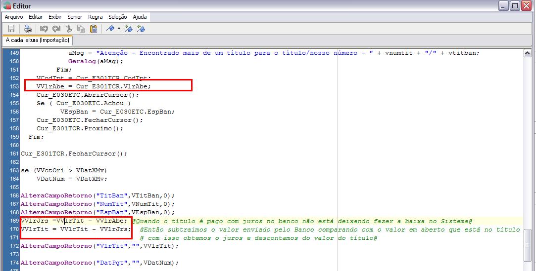This screenshot has height=271, width=536.
Task: Open the Arquivo menu
Action: (14, 17)
